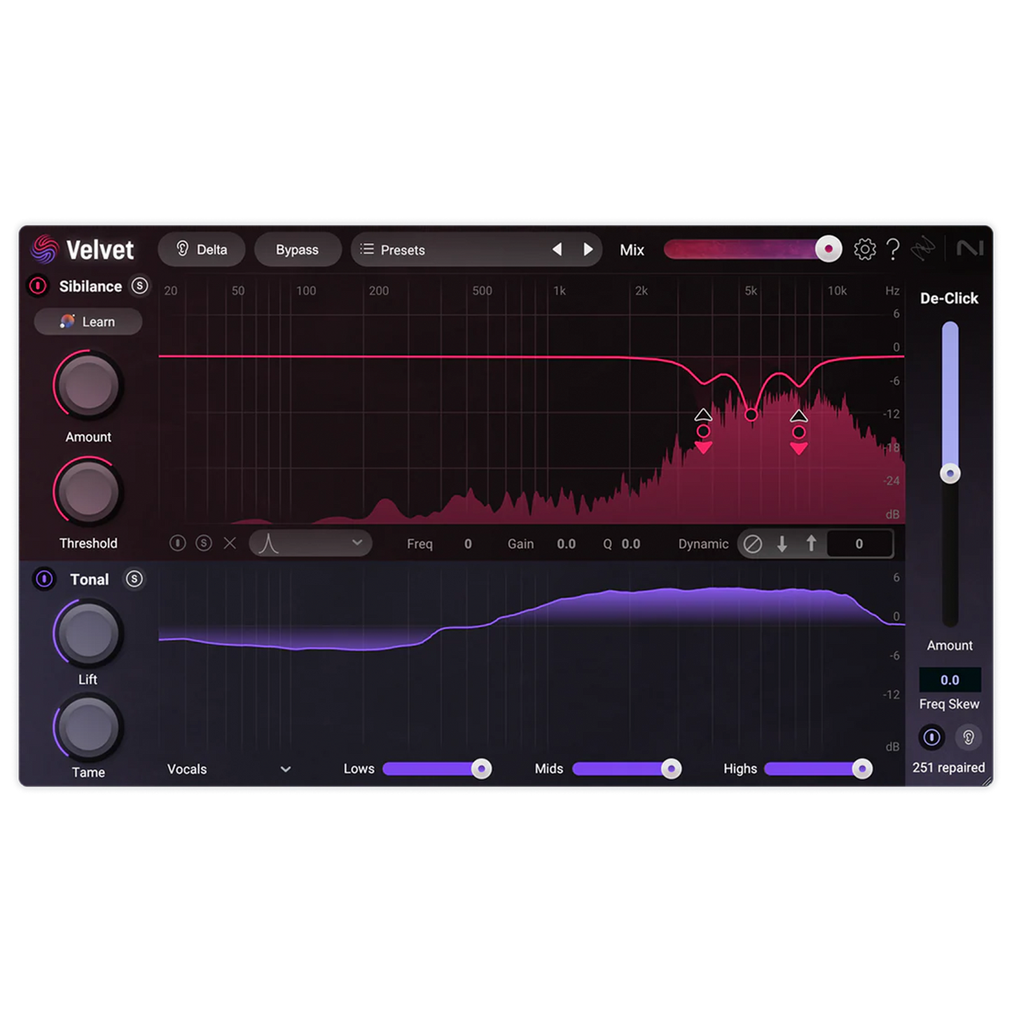Open help via the question mark icon

pos(893,249)
